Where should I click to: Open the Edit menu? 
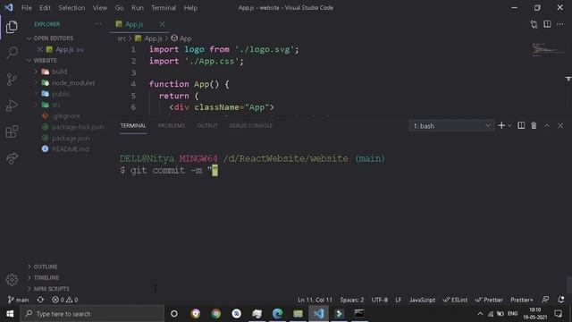click(x=45, y=8)
